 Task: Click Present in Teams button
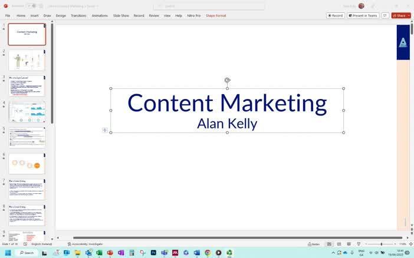tap(363, 15)
